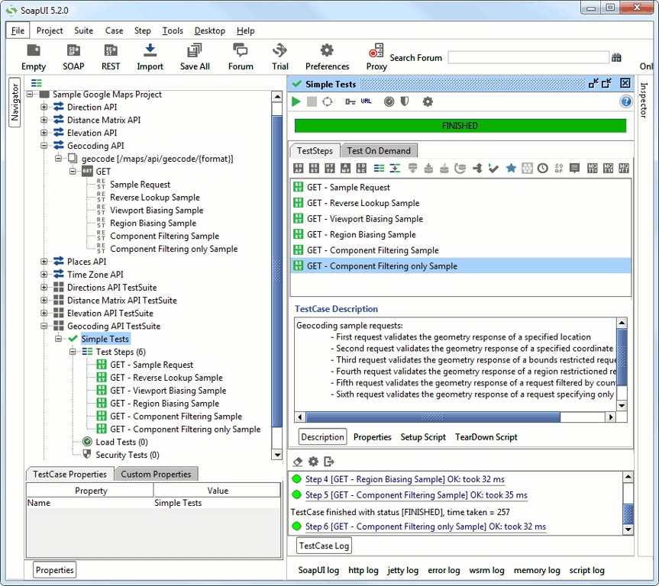The height and width of the screenshot is (586, 659).
Task: Switch to the Custom Properties tab
Action: [156, 475]
